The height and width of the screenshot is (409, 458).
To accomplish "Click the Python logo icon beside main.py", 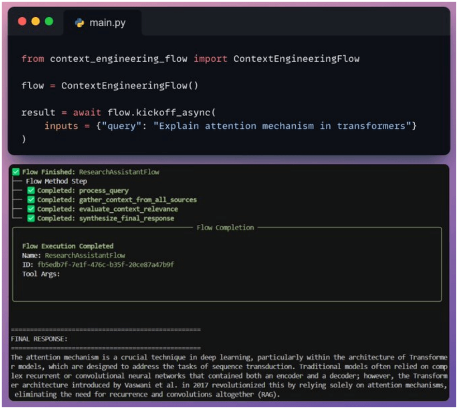I will [x=79, y=23].
